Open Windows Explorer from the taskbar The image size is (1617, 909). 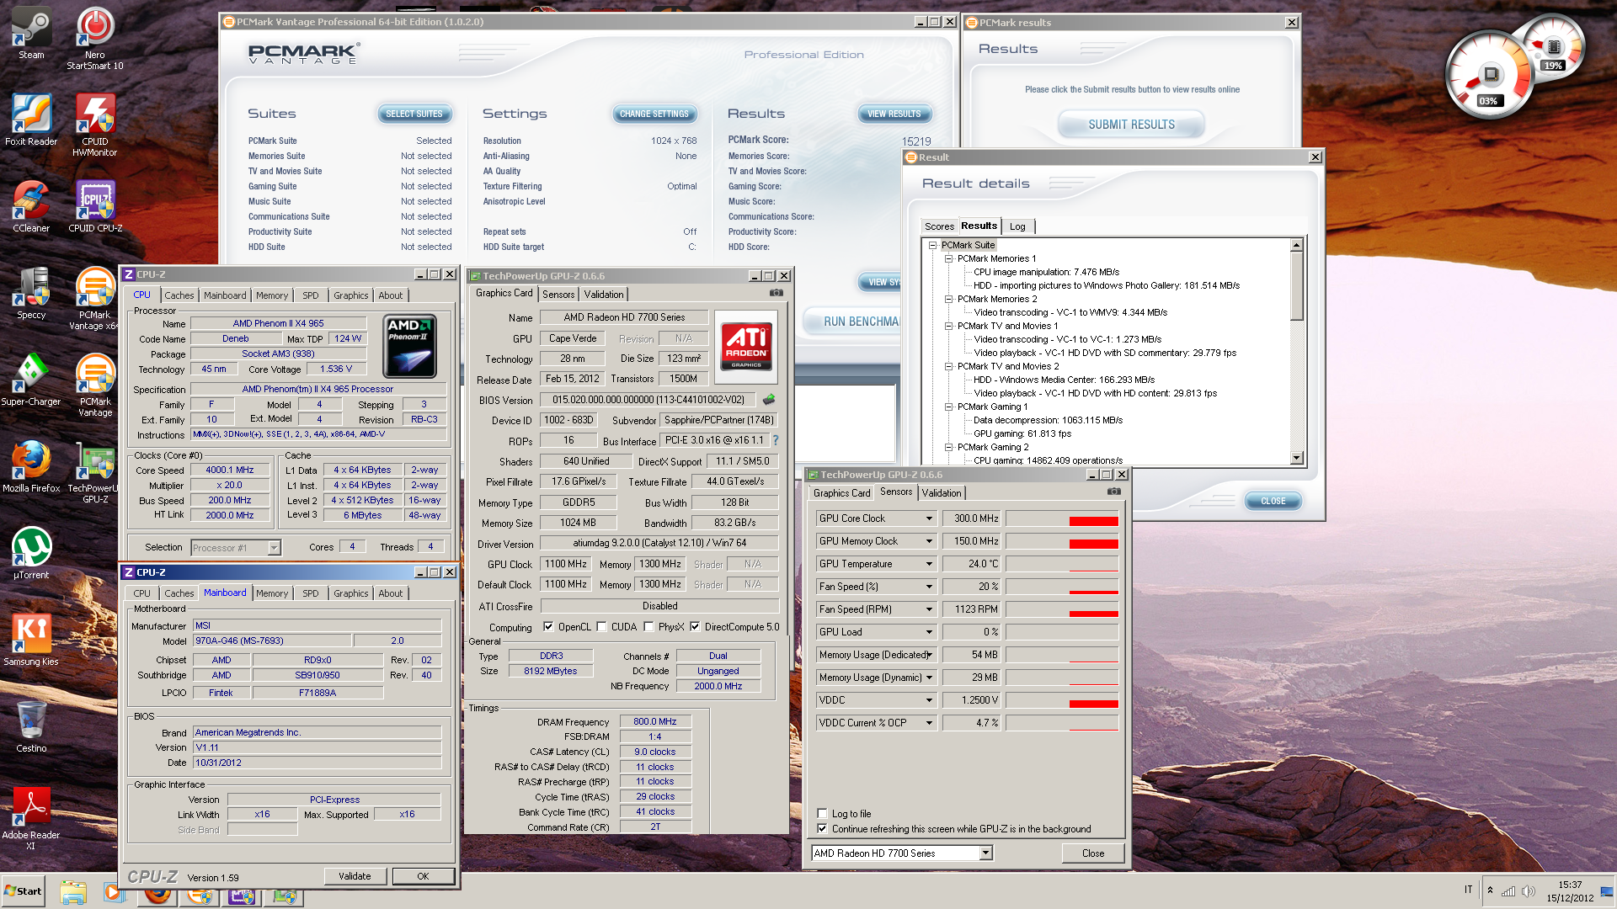73,892
